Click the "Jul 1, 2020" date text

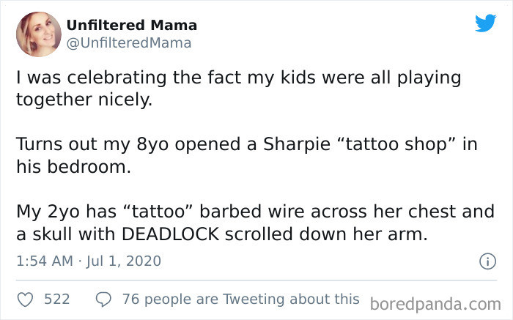(x=124, y=261)
